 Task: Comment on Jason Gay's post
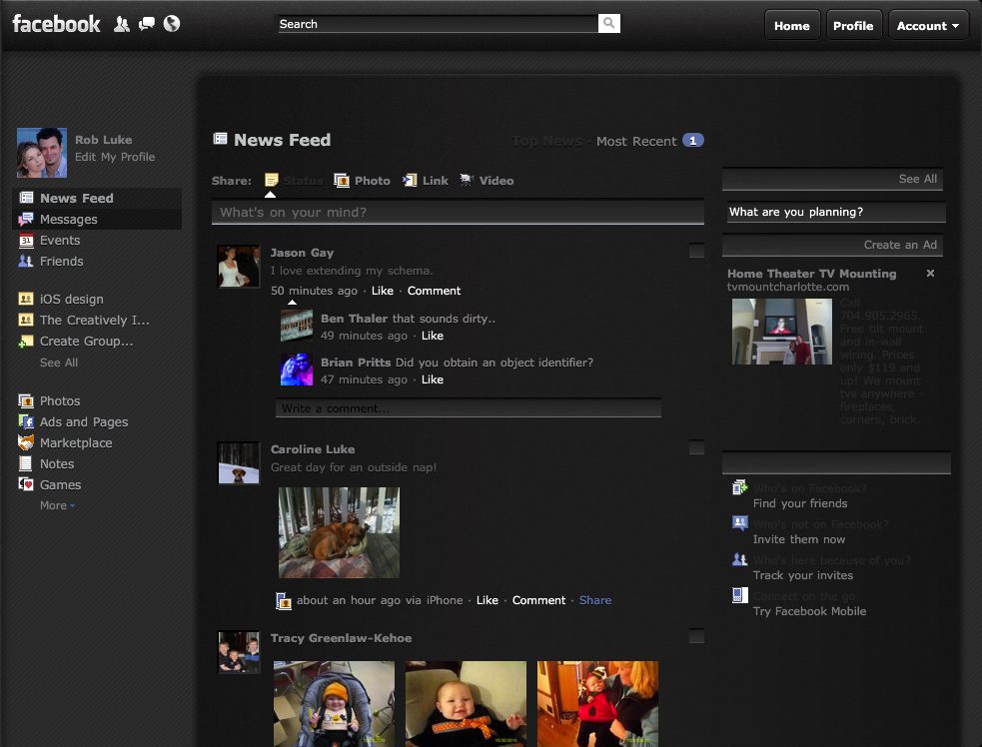pos(434,291)
